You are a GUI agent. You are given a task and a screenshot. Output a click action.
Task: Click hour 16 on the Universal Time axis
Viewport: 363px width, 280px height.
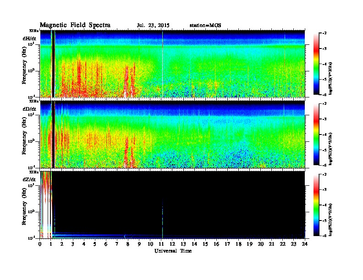(216, 244)
